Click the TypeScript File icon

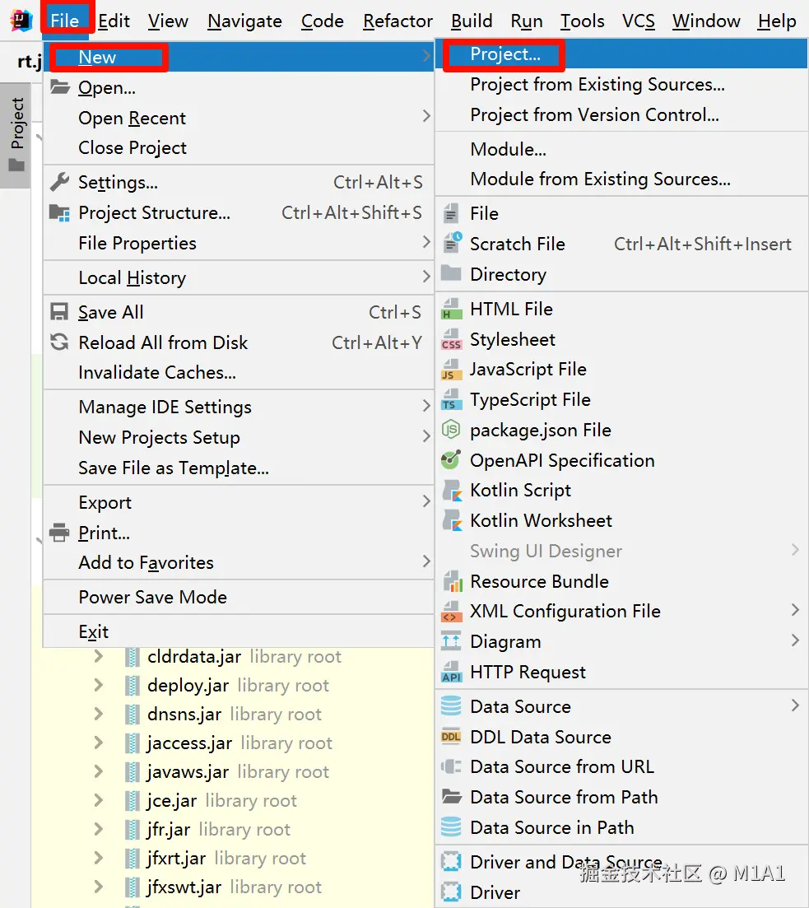click(x=451, y=400)
